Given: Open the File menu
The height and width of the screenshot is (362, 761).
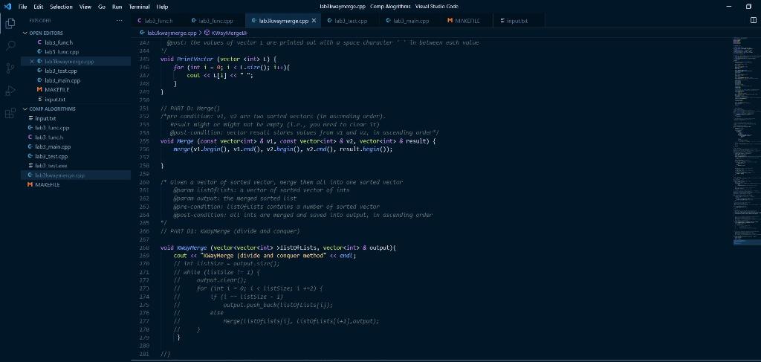Looking at the screenshot, I should coord(23,7).
